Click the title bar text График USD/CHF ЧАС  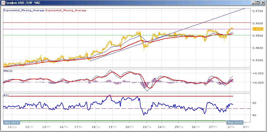tap(23, 3)
